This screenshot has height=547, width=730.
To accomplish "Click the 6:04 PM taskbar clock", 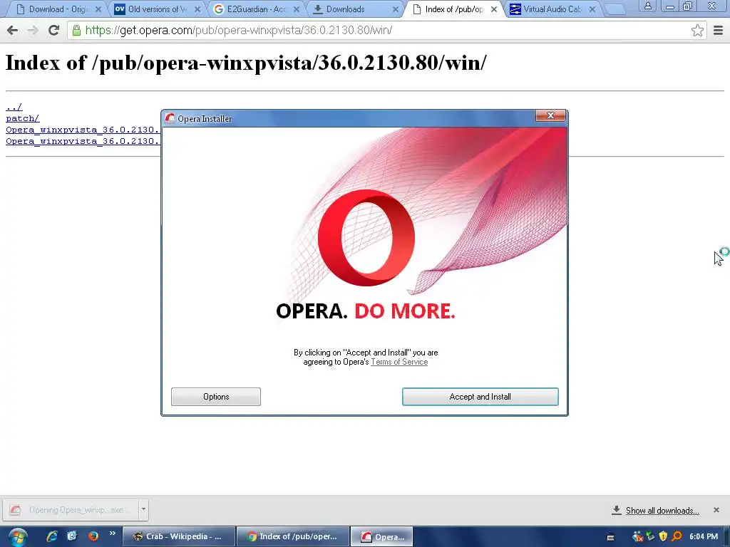I will [x=704, y=537].
